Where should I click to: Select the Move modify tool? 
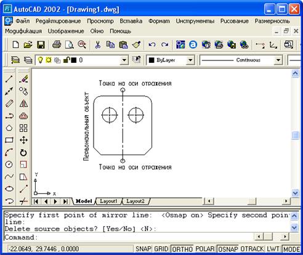coord(23,140)
